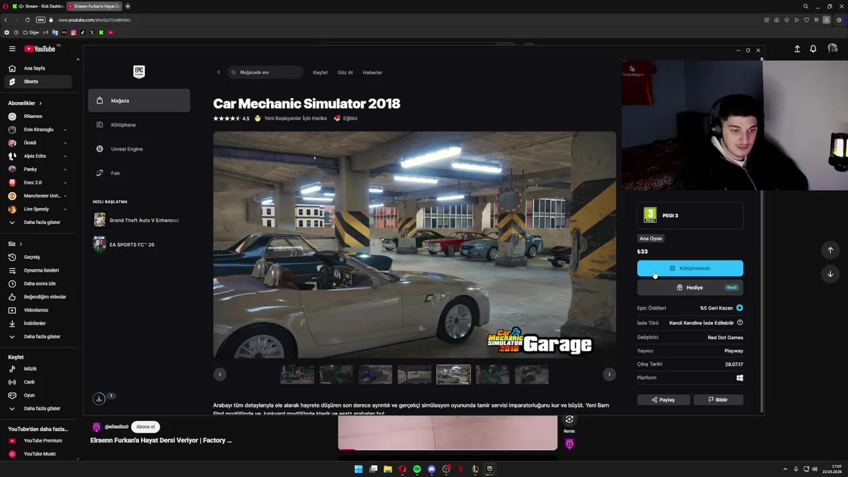The image size is (848, 477).
Task: Click the Epic Rewards plus icon
Action: click(739, 308)
